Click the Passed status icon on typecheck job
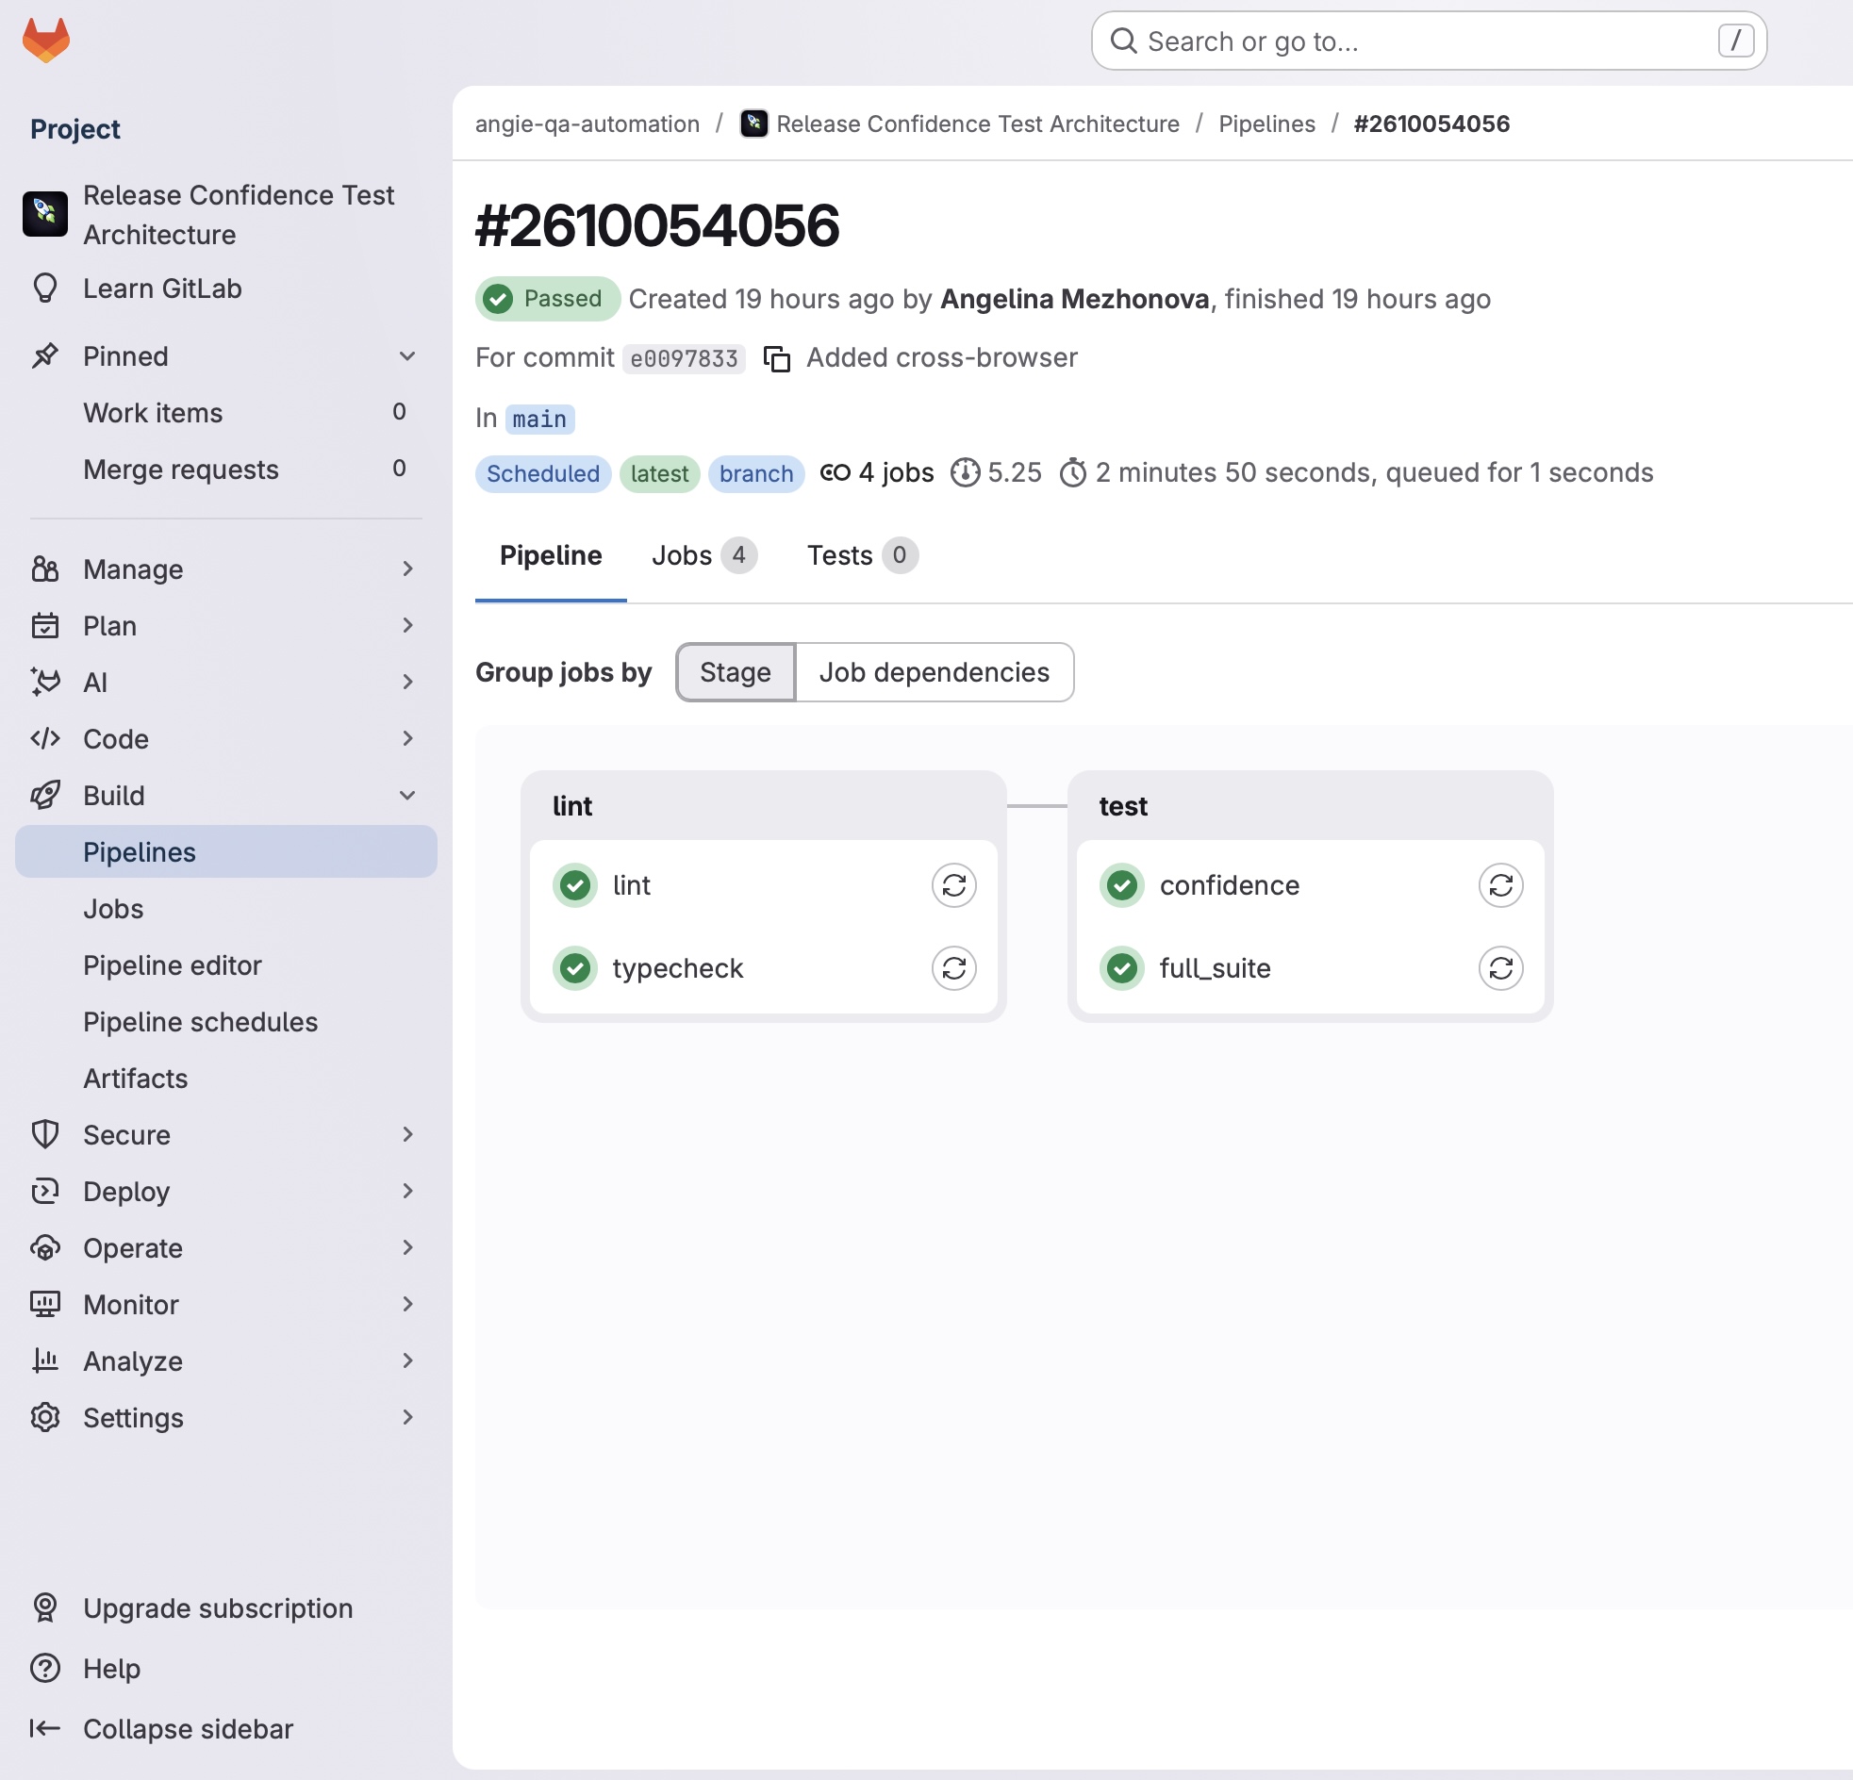The image size is (1853, 1780). point(575,968)
